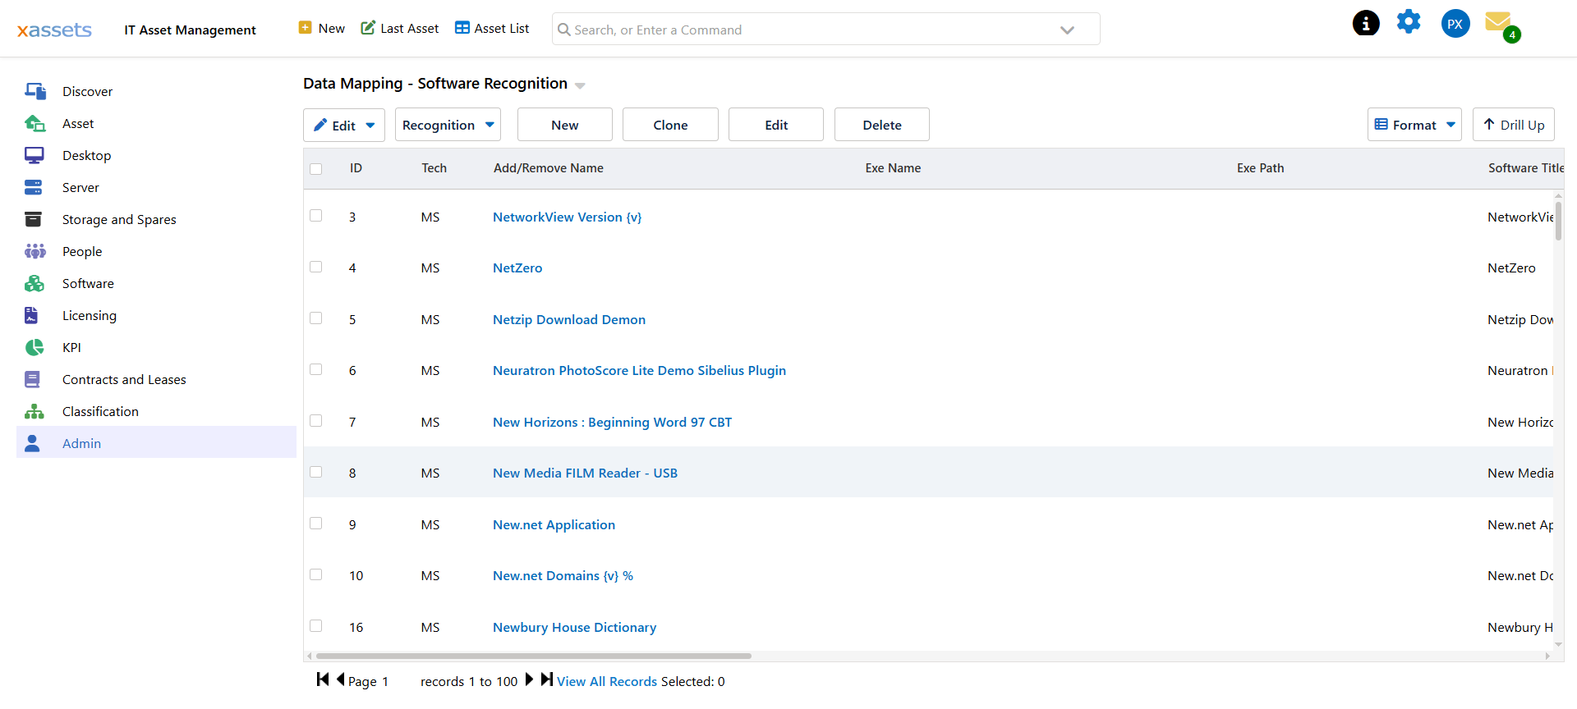The width and height of the screenshot is (1577, 709).
Task: Open the Contracts and Leases menu
Action: pyautogui.click(x=124, y=379)
